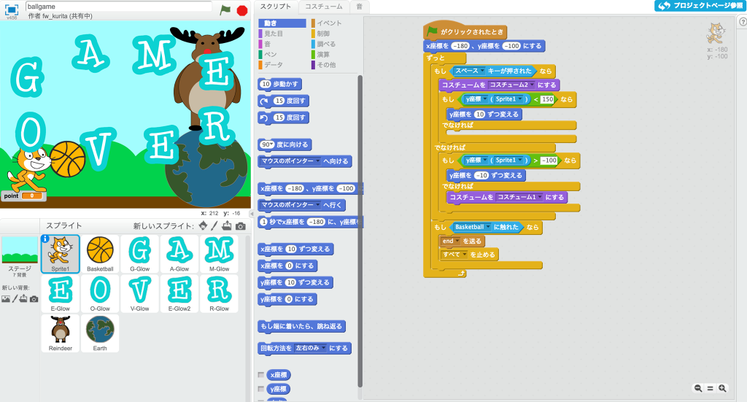
Task: Switch to スクリプト tab
Action: pos(275,7)
